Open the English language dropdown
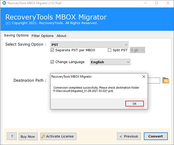 [110, 62]
